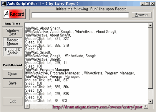Minimize the AutoScriptWriter window
Screen dimensions: 156x112
coord(142,4)
